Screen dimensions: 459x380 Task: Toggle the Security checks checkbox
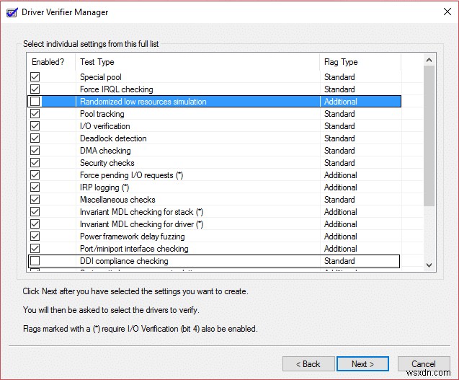pos(35,163)
